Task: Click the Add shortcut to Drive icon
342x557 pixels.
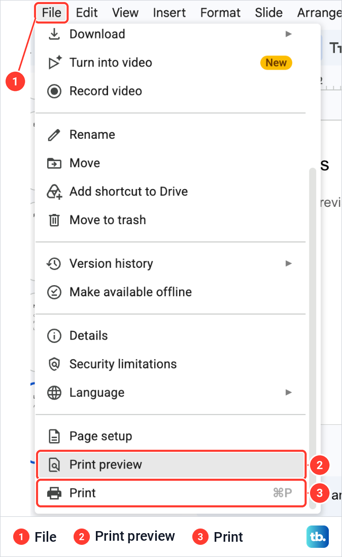Action: click(54, 192)
